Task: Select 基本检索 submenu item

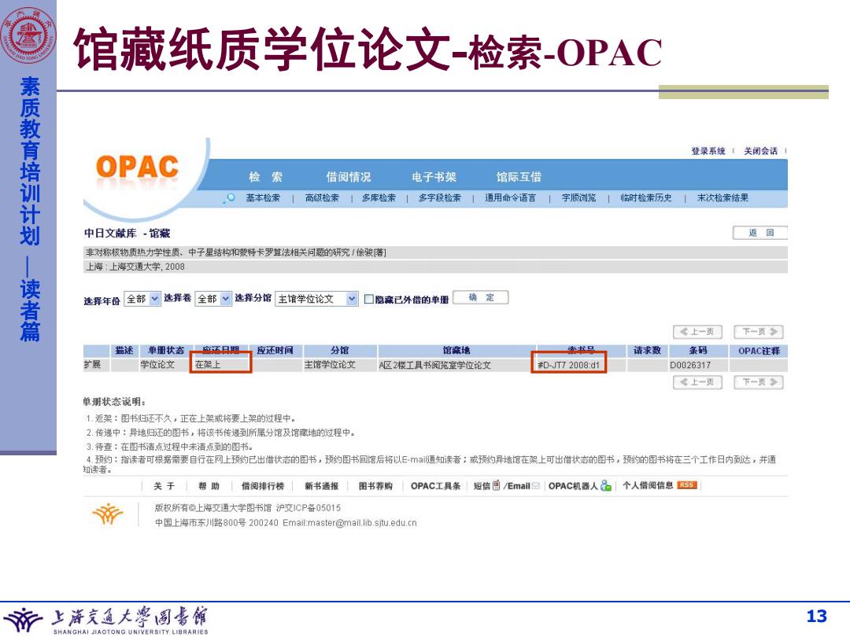Action: point(263,197)
